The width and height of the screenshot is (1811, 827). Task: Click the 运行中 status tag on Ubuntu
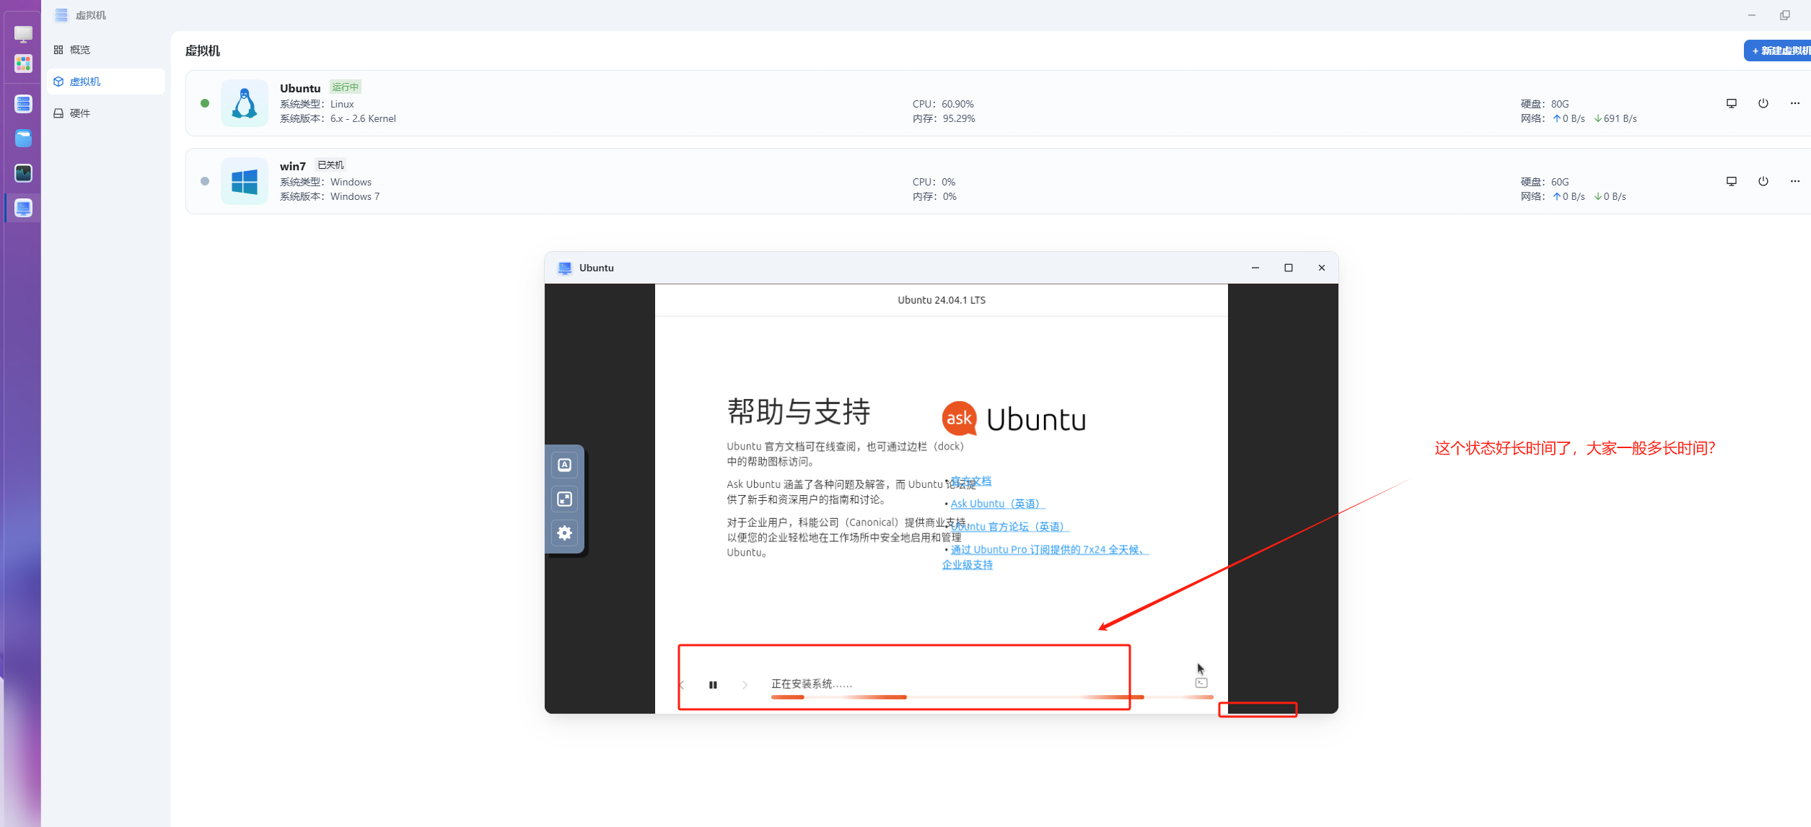[346, 87]
